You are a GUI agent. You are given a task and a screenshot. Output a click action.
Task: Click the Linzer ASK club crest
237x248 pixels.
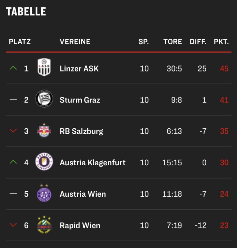(x=44, y=68)
